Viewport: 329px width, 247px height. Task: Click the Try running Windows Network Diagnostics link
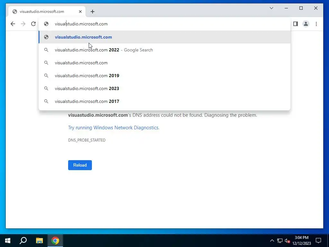coord(114,128)
